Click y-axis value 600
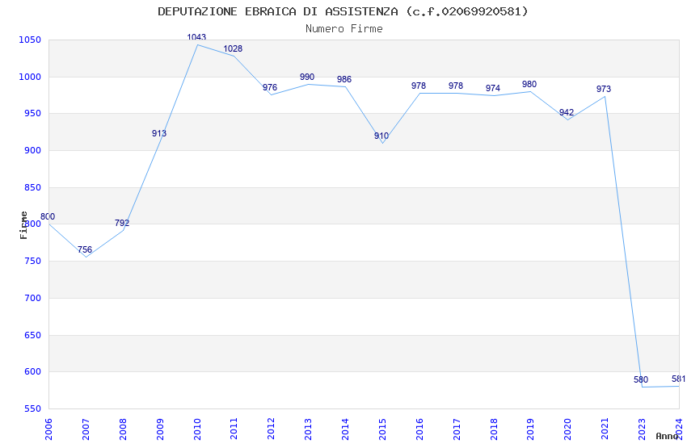This screenshot has width=687, height=444. [x=32, y=372]
